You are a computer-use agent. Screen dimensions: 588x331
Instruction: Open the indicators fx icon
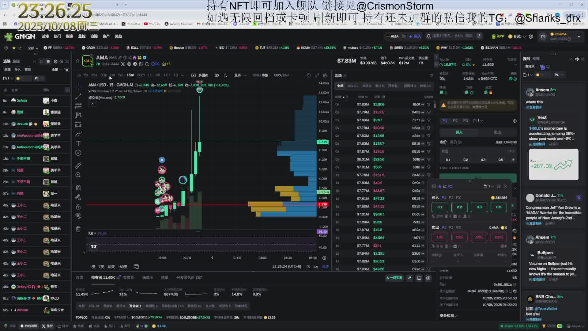click(225, 75)
